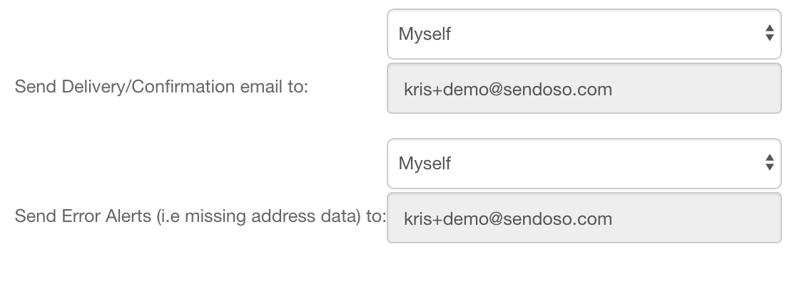Click the Delivery/Confirmation email address field
Image resolution: width=792 pixels, height=286 pixels.
coord(584,90)
